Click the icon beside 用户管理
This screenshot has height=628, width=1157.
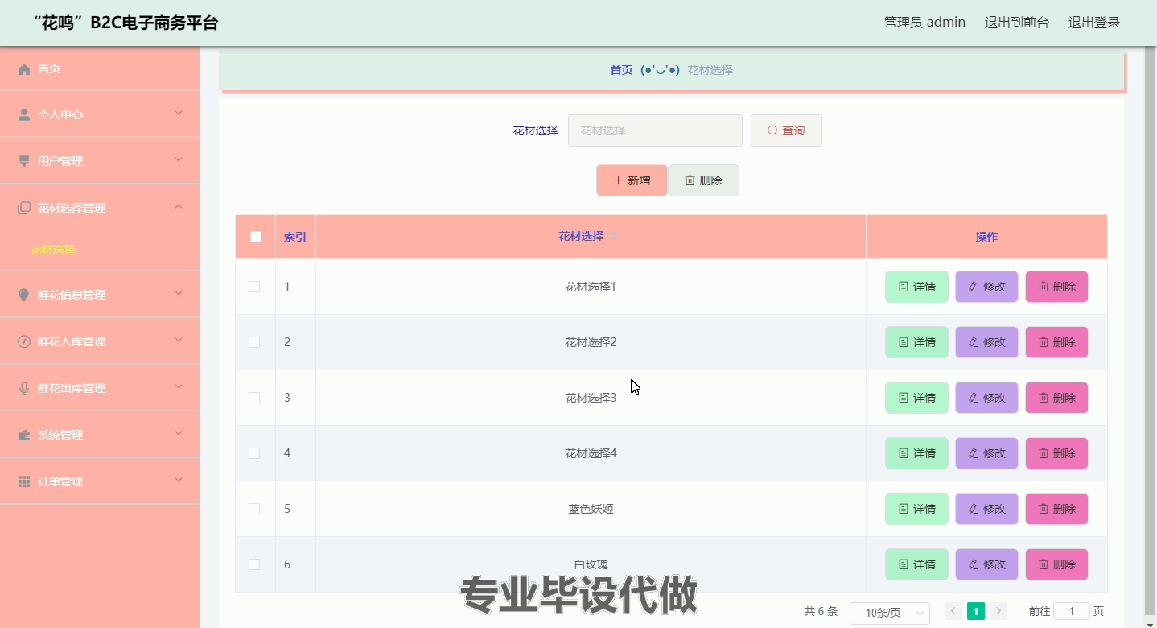tap(24, 162)
